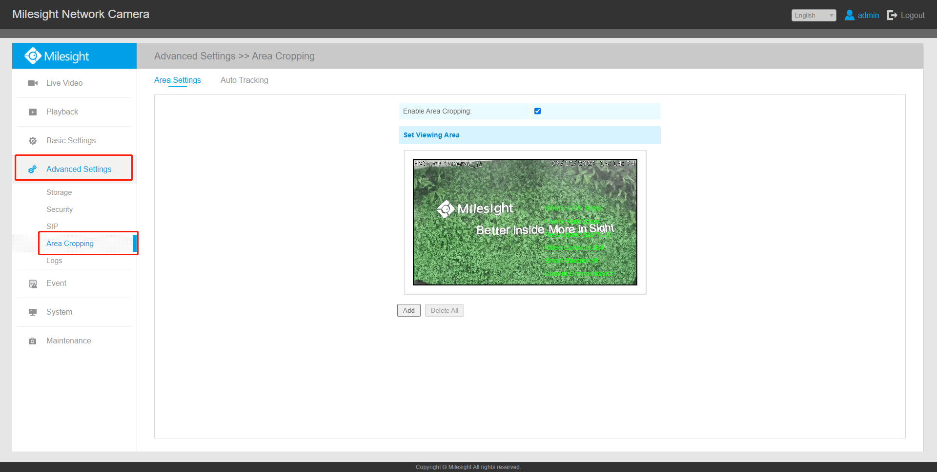
Task: Click the copyright footer text
Action: pyautogui.click(x=468, y=467)
